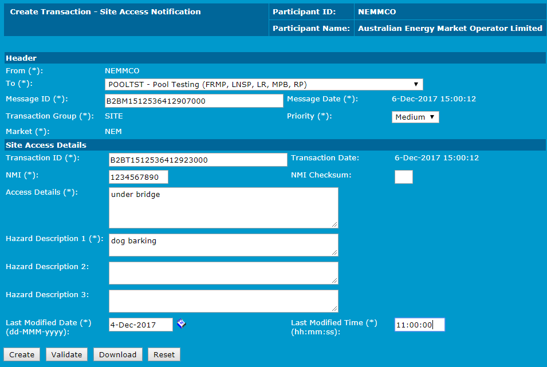Click the Create button
The image size is (547, 367).
[x=22, y=354]
